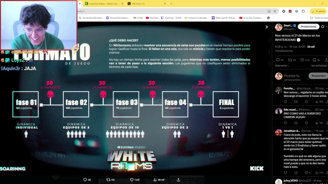328x184 pixels.
Task: Open view analytics 28 mil below the image
Action: [x=159, y=180]
